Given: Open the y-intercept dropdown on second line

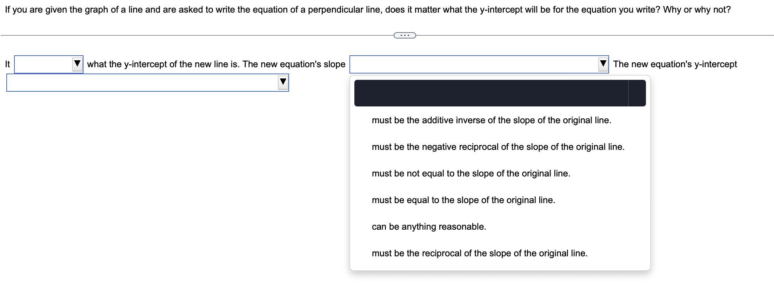Looking at the screenshot, I should (148, 83).
